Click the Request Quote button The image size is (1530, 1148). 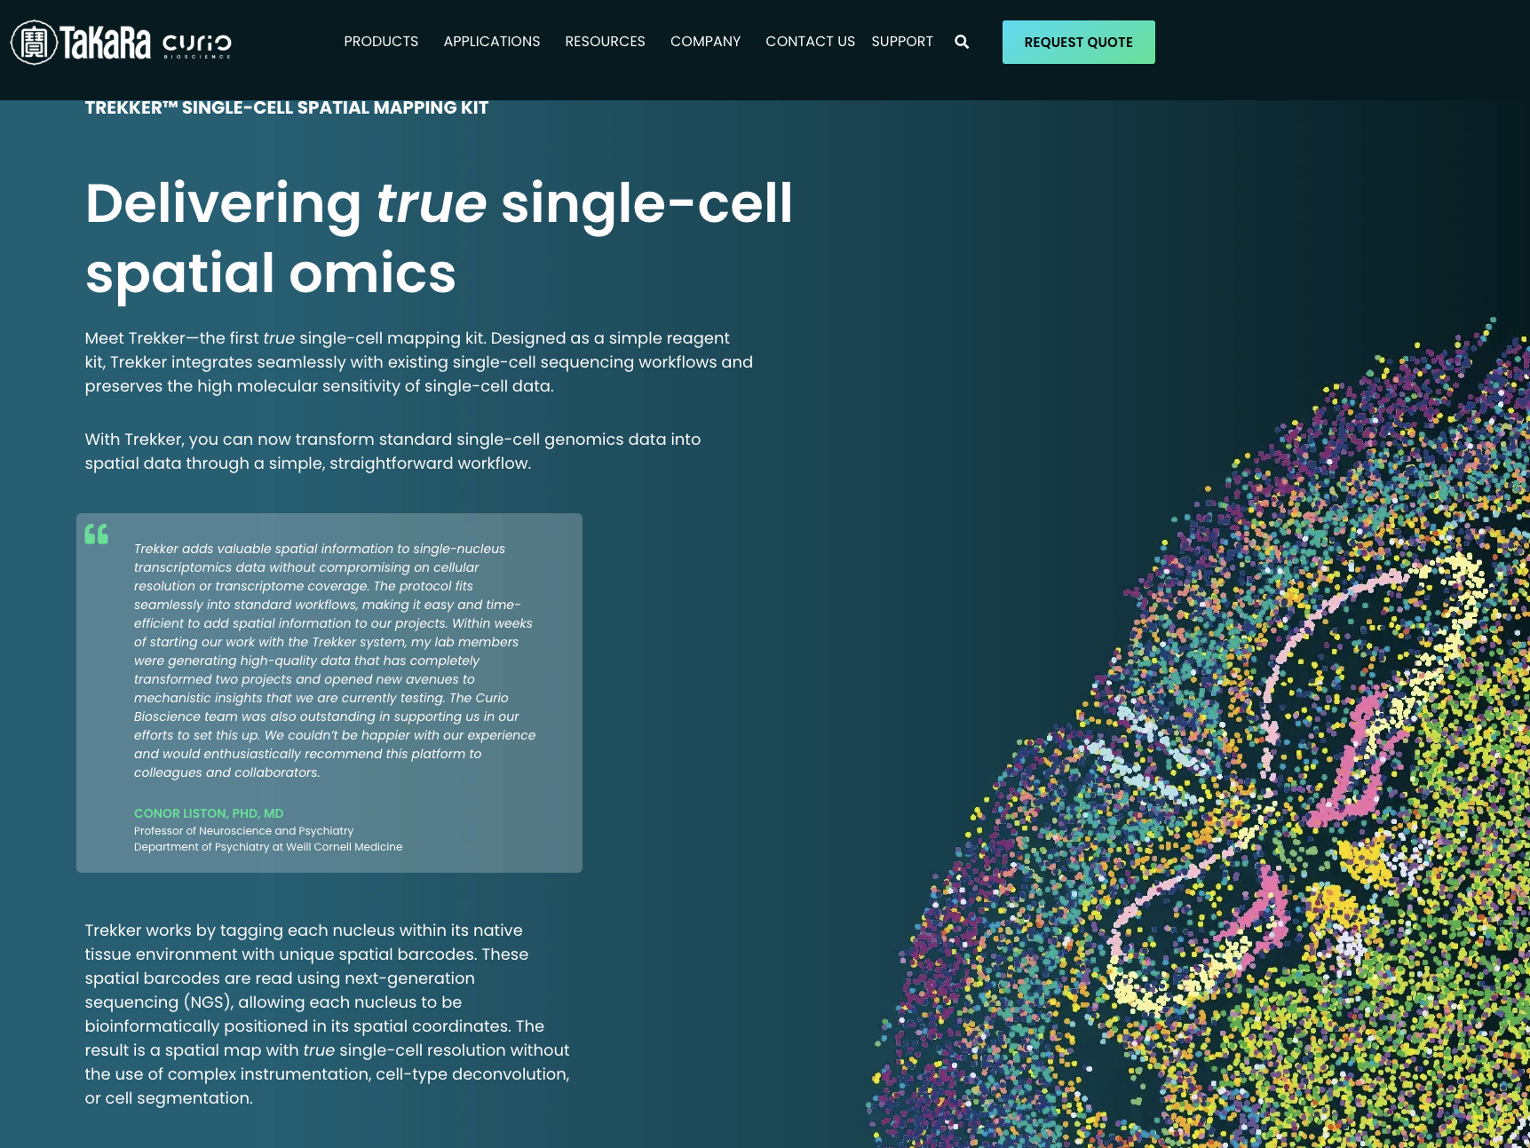(x=1078, y=42)
